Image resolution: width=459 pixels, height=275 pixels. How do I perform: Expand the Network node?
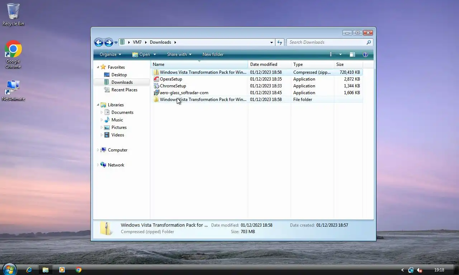98,165
